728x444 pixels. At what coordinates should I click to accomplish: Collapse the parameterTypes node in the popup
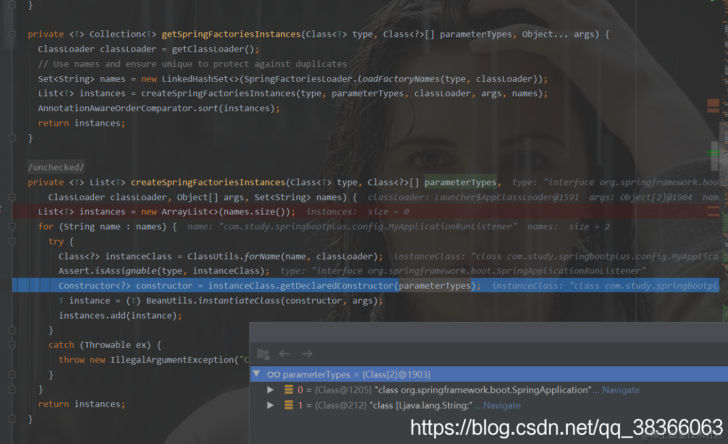click(257, 374)
